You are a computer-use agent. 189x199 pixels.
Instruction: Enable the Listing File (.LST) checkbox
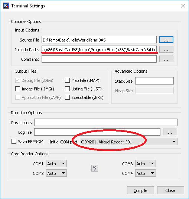[67, 89]
